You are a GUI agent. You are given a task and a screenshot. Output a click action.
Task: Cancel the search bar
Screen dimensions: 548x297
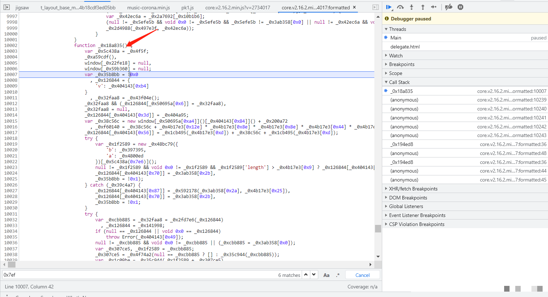click(x=362, y=275)
